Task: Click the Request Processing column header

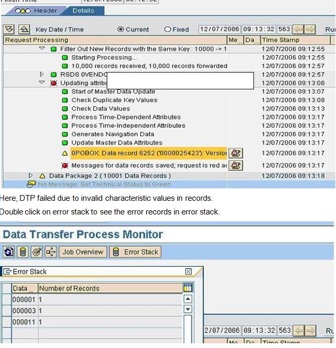Action: point(115,40)
